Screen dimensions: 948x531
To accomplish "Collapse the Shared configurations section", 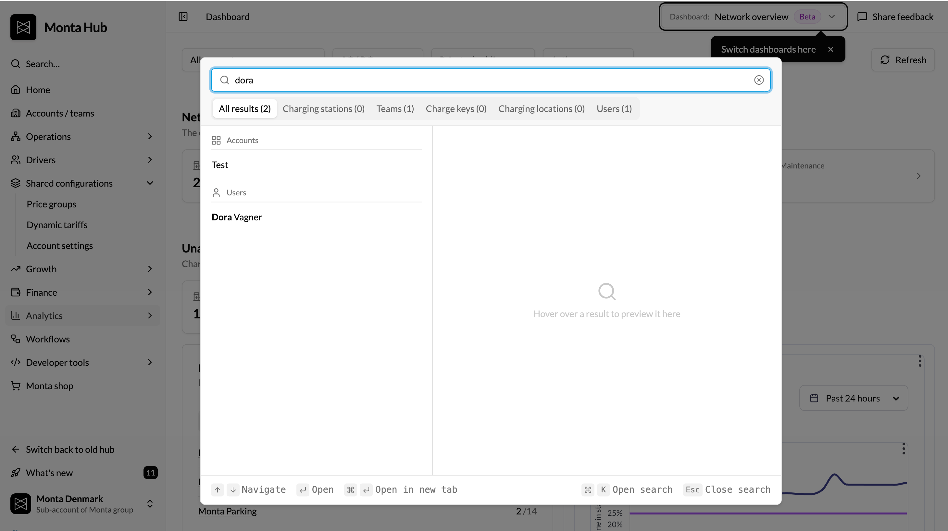I will [150, 183].
